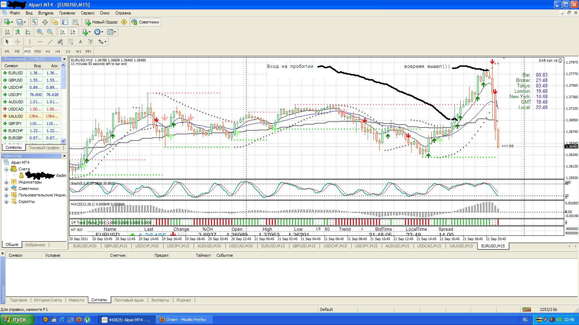Open the Сервис menu
The height and width of the screenshot is (325, 579).
88,13
